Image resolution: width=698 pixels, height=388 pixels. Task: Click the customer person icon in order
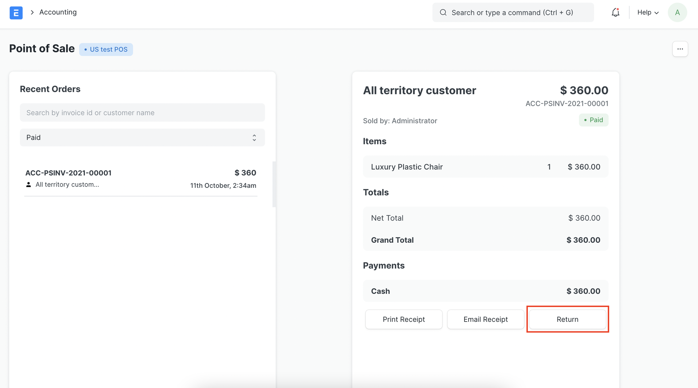[28, 185]
